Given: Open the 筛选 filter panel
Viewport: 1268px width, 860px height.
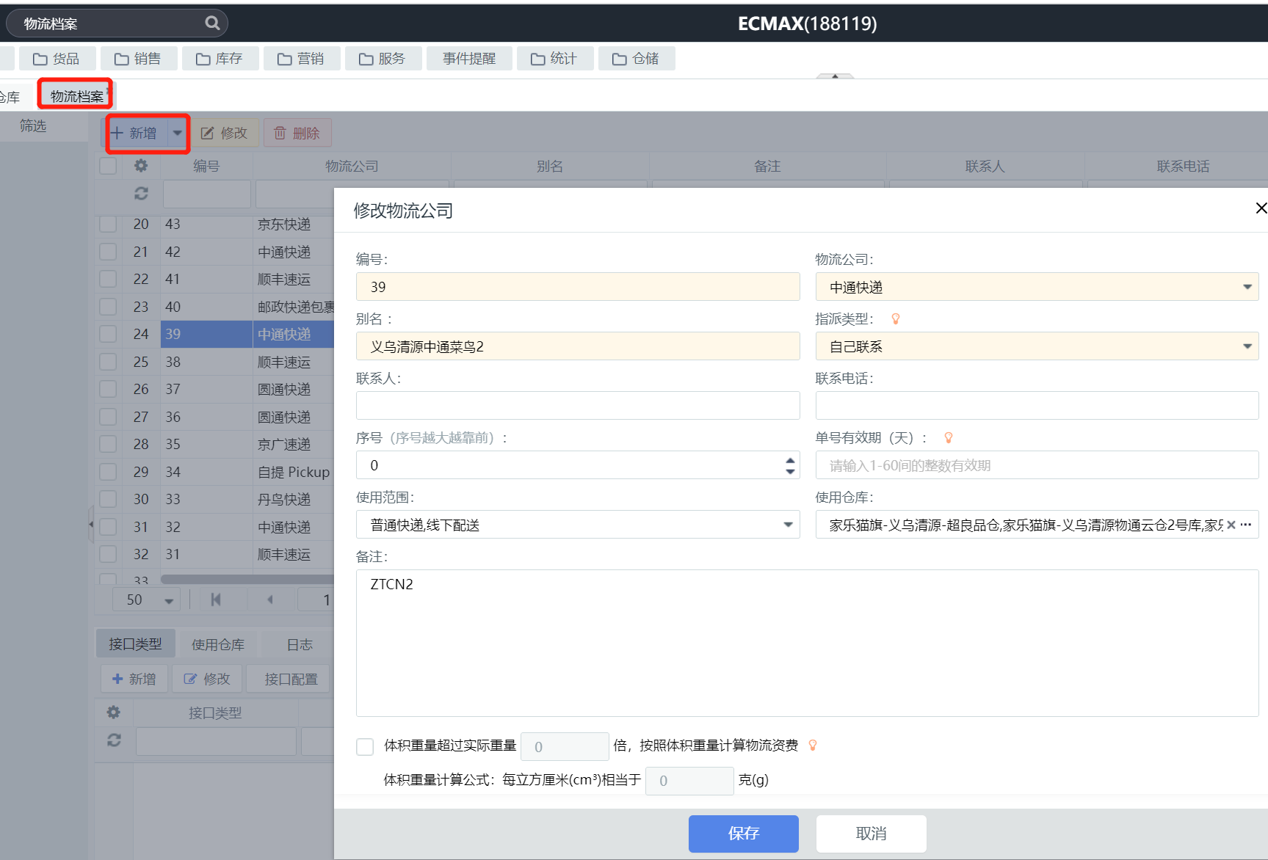Looking at the screenshot, I should [33, 126].
